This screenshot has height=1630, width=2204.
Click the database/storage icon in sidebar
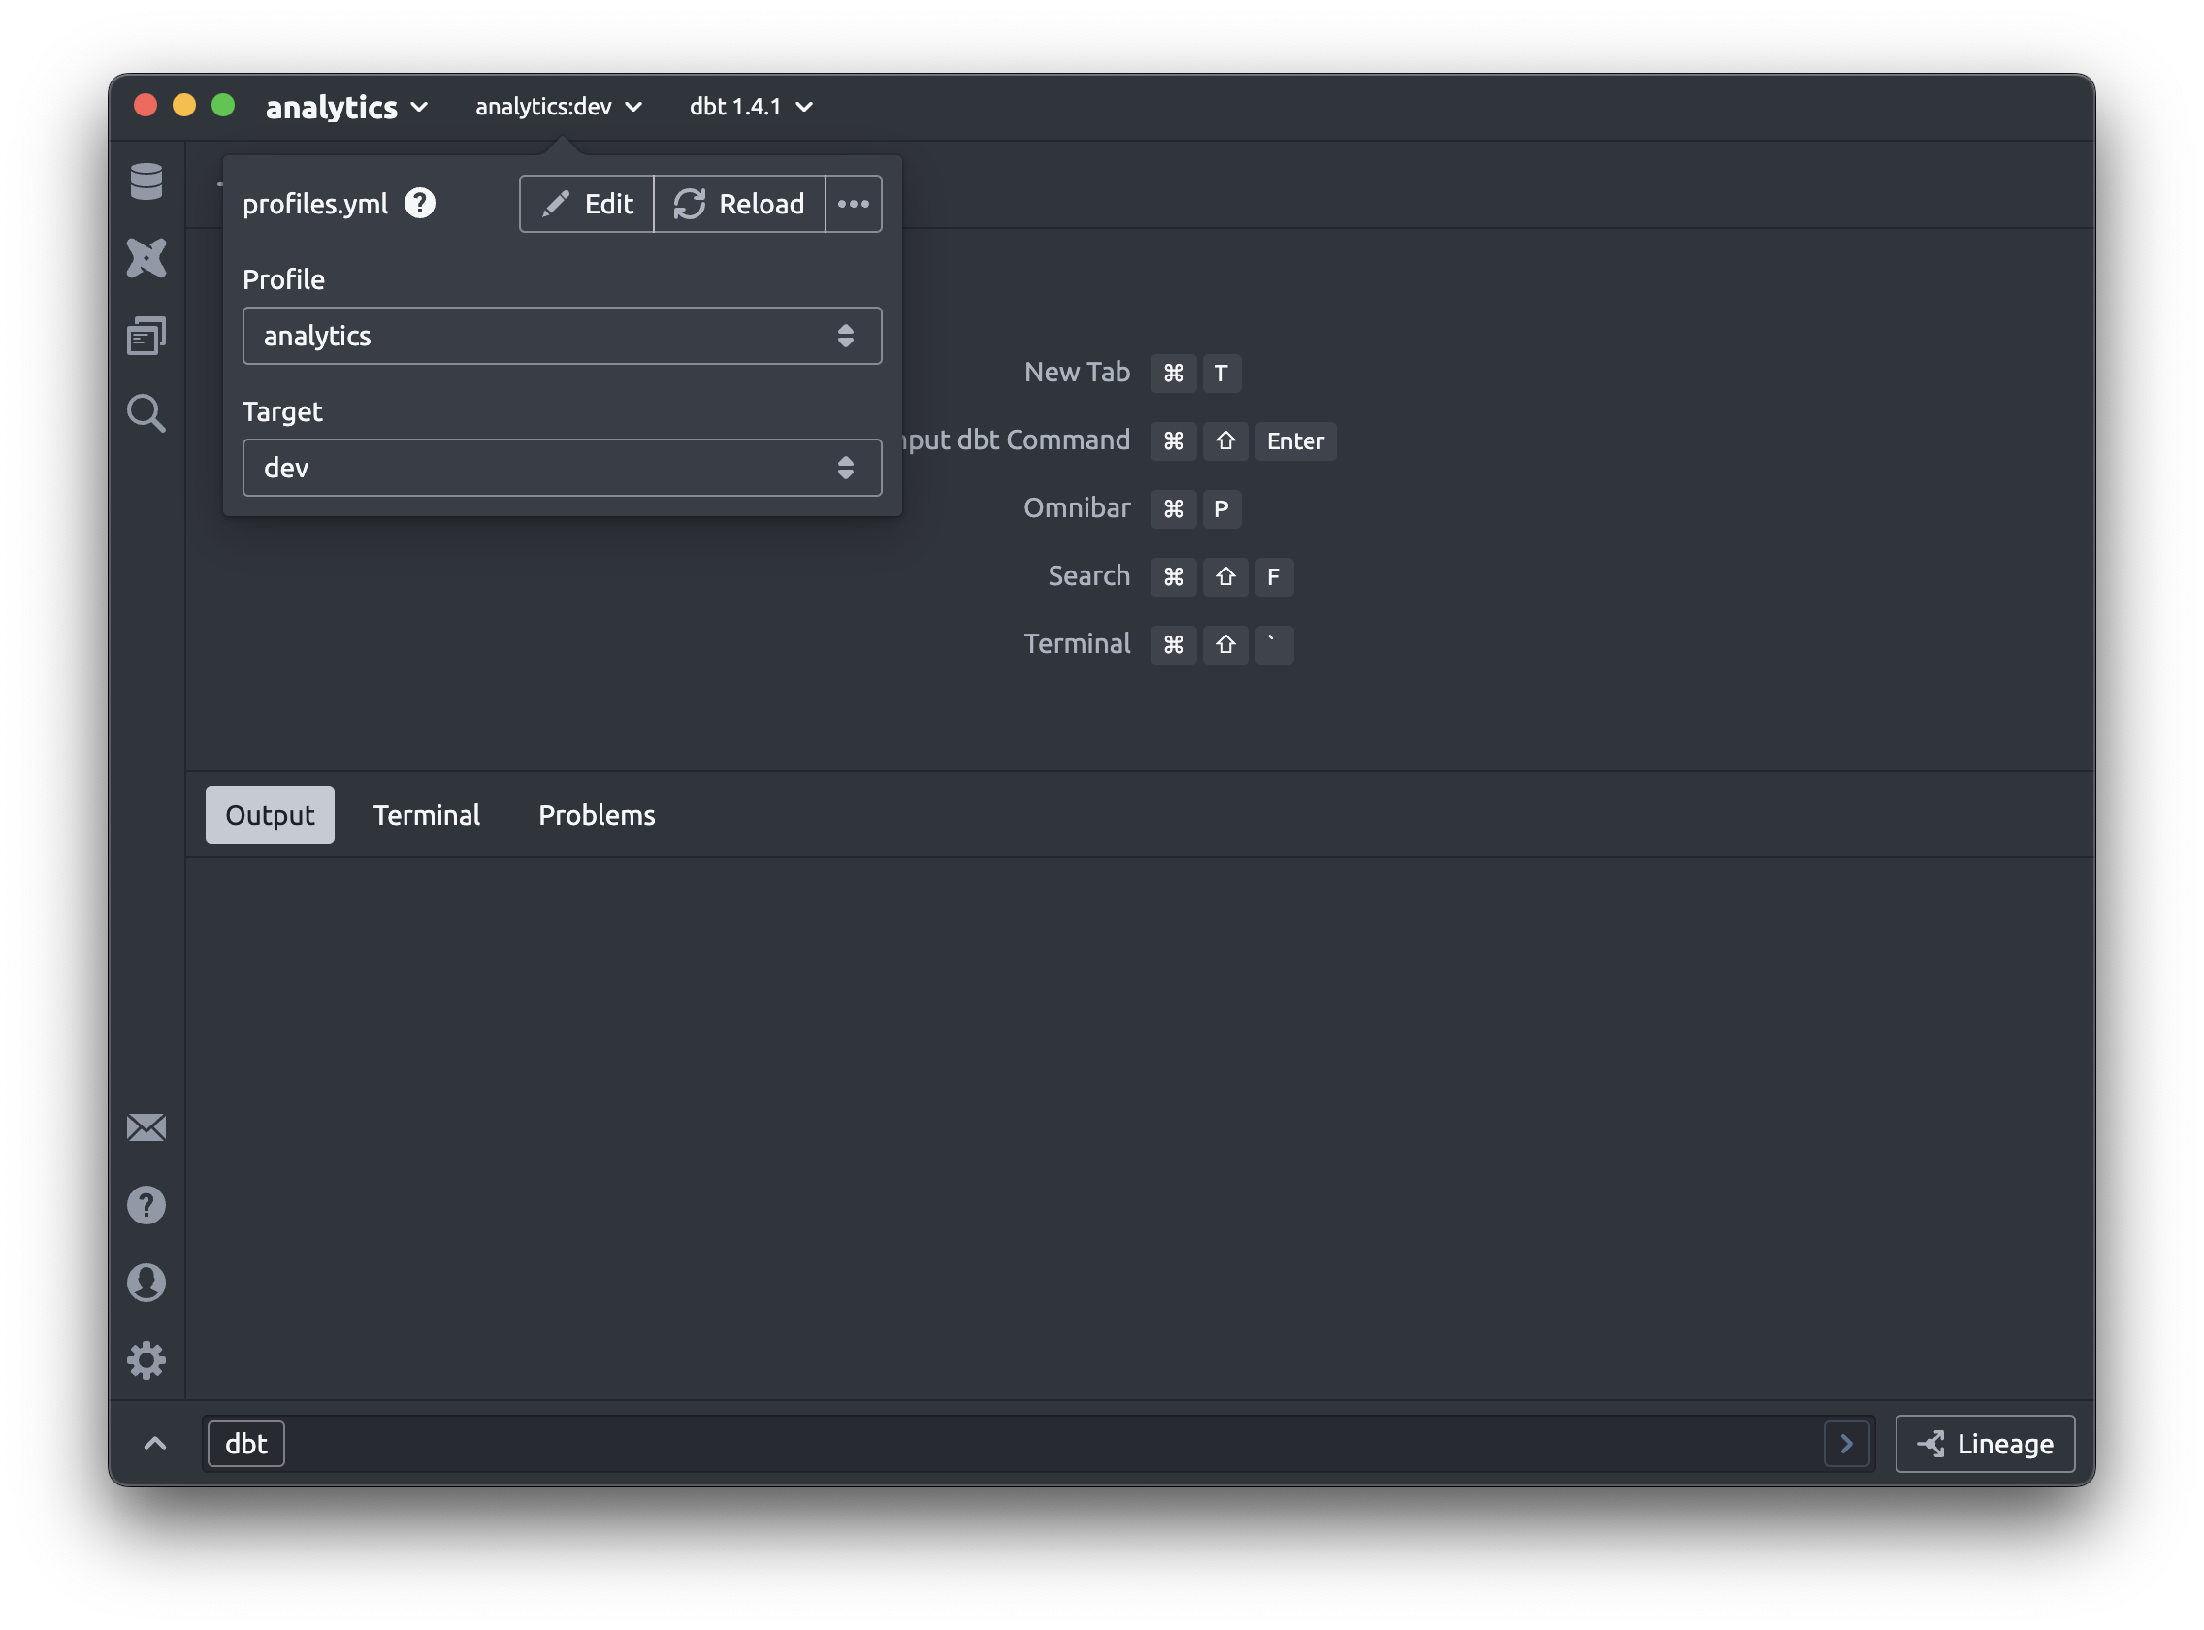[x=146, y=179]
